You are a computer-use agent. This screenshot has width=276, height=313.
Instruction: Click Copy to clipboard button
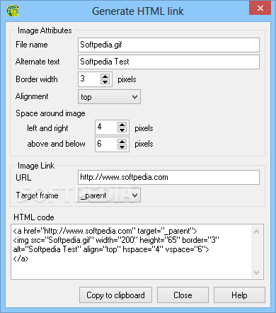[115, 295]
